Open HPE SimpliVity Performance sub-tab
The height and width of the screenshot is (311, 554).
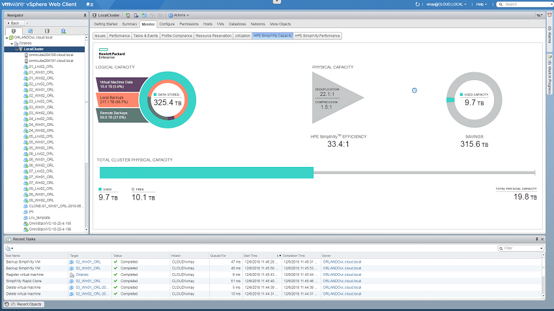(317, 36)
